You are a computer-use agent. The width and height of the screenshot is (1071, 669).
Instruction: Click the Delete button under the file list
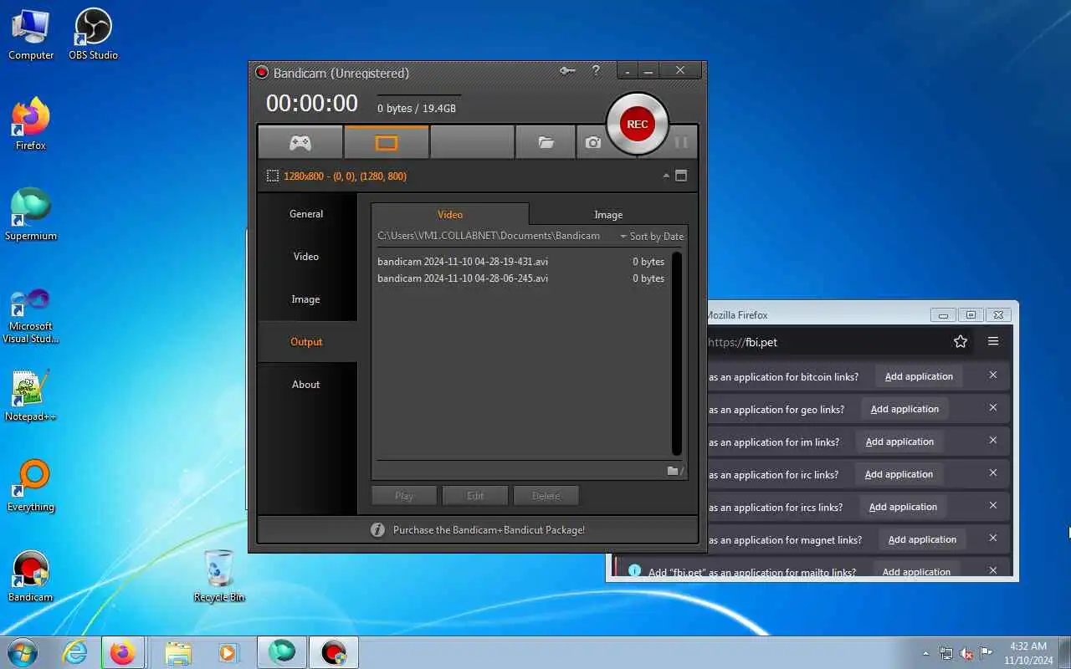tap(546, 495)
